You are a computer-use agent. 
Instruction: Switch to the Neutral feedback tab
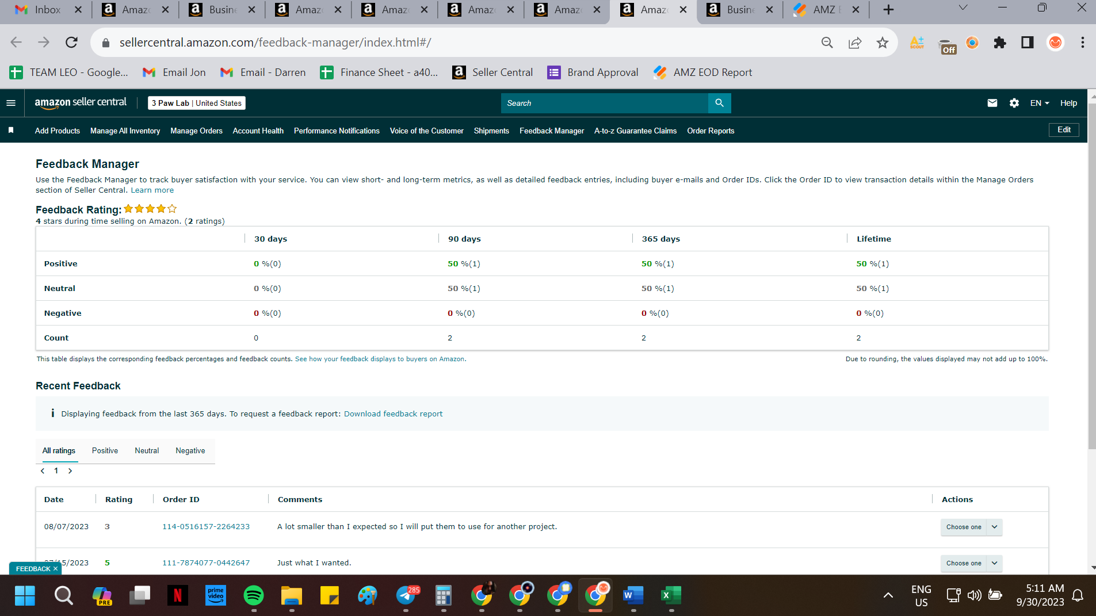tap(147, 451)
